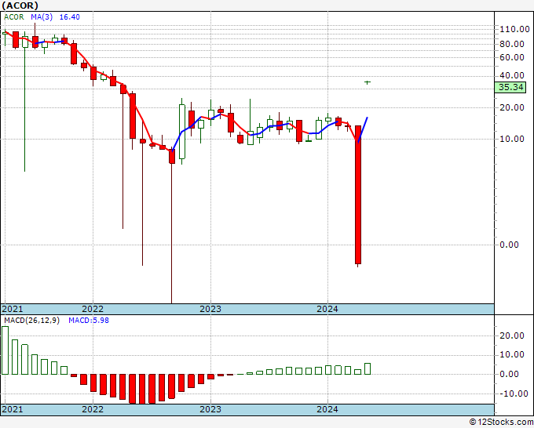Click the large red candlestick after 2024
The width and height of the screenshot is (534, 428).
coord(358,194)
